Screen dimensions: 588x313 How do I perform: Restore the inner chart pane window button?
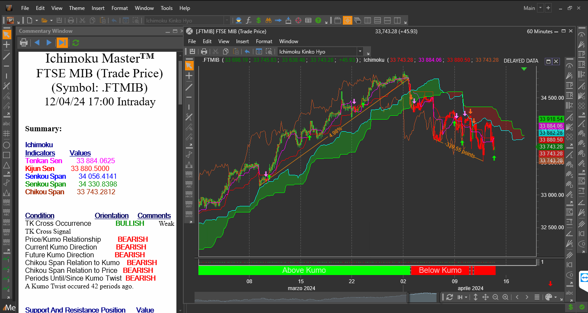tap(549, 61)
